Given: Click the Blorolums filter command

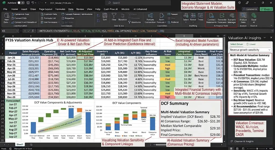Looking at the screenshot, I should (134, 22).
